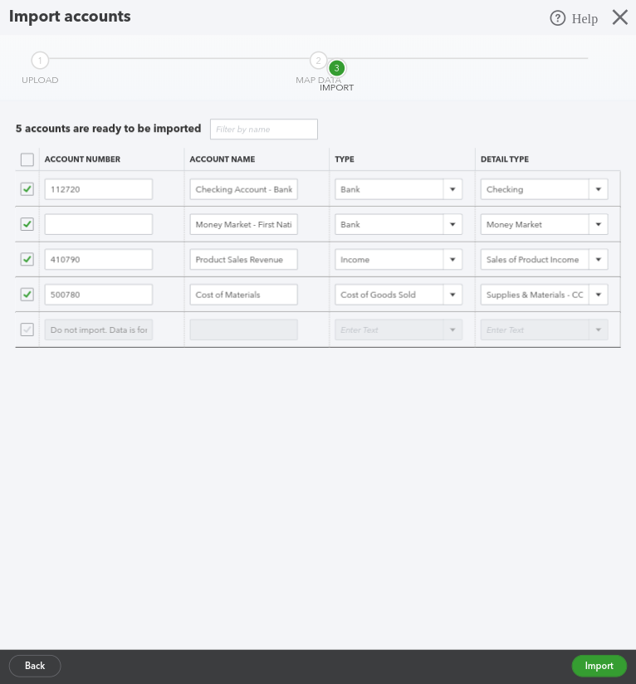Click the DETAIL TYPE column header

coord(505,159)
